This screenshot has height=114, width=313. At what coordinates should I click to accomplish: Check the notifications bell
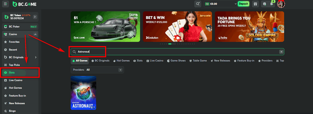272,4
